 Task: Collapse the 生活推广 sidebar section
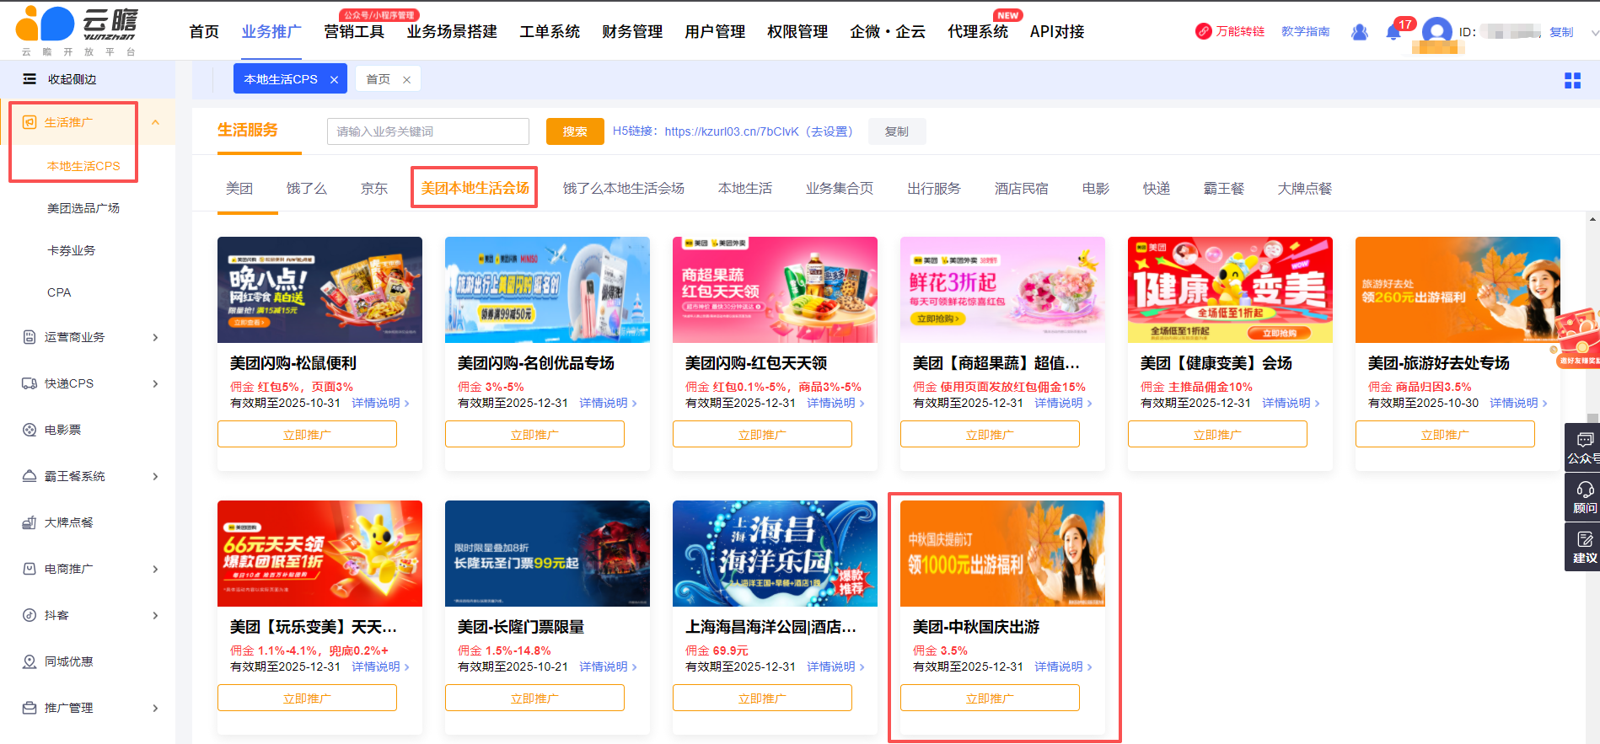click(155, 123)
